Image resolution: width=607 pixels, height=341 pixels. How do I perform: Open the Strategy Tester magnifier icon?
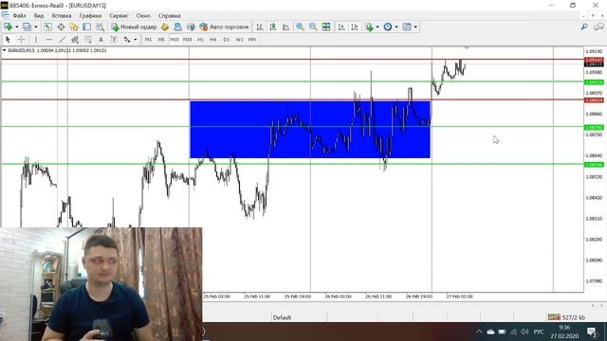pyautogui.click(x=100, y=27)
